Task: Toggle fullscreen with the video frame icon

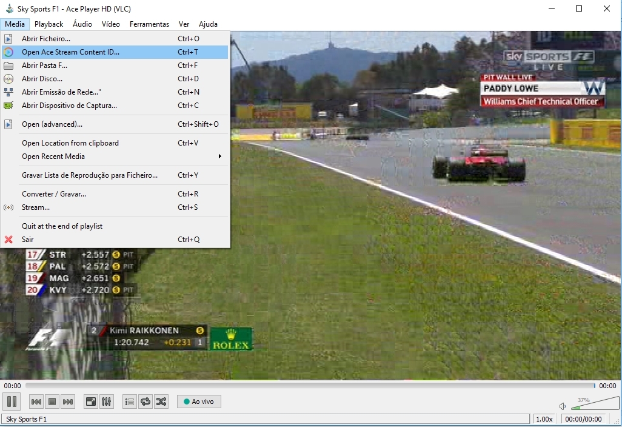Action: tap(90, 401)
